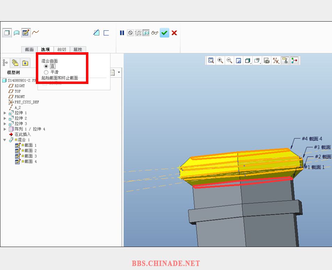Select PRT_CSYS_DEF coordinate system
The height and width of the screenshot is (270, 332).
(x=24, y=102)
